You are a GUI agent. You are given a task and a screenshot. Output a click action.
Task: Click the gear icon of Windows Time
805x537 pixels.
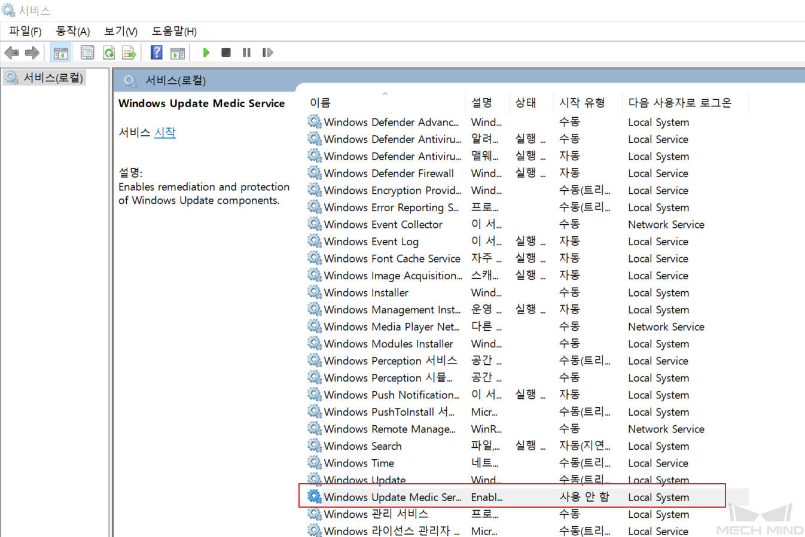click(315, 463)
